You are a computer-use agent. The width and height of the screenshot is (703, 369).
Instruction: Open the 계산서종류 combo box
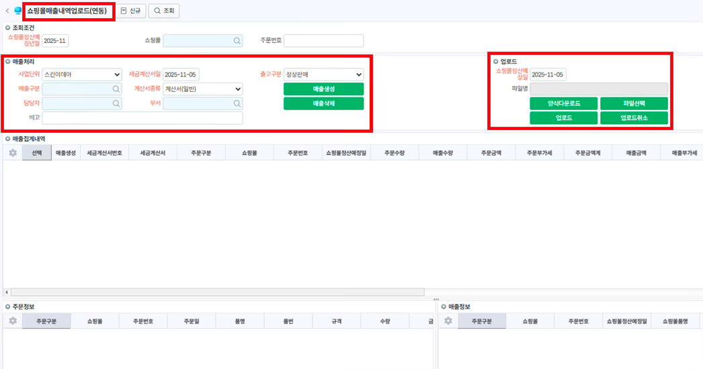202,89
